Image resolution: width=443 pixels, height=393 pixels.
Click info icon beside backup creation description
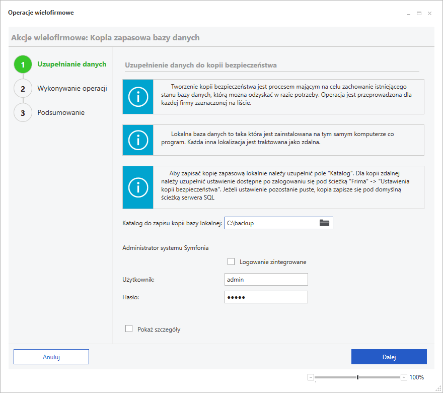pos(137,97)
